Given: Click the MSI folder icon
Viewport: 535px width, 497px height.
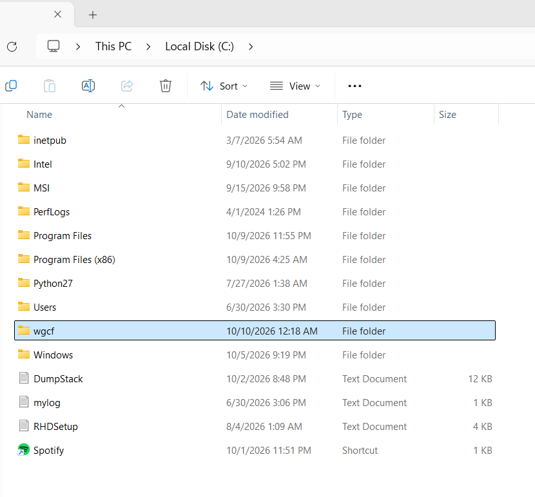Looking at the screenshot, I should (x=24, y=188).
